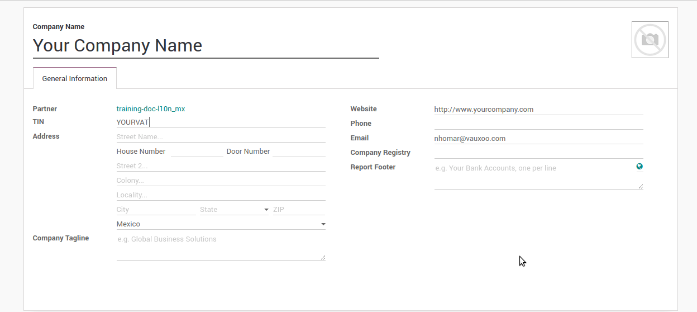Click the Your Company Name field
Viewport: 697px width, 312px height.
[x=206, y=46]
